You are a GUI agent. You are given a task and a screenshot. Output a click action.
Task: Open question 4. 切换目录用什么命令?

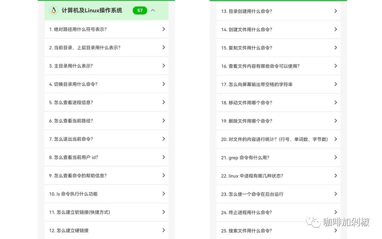(106, 84)
